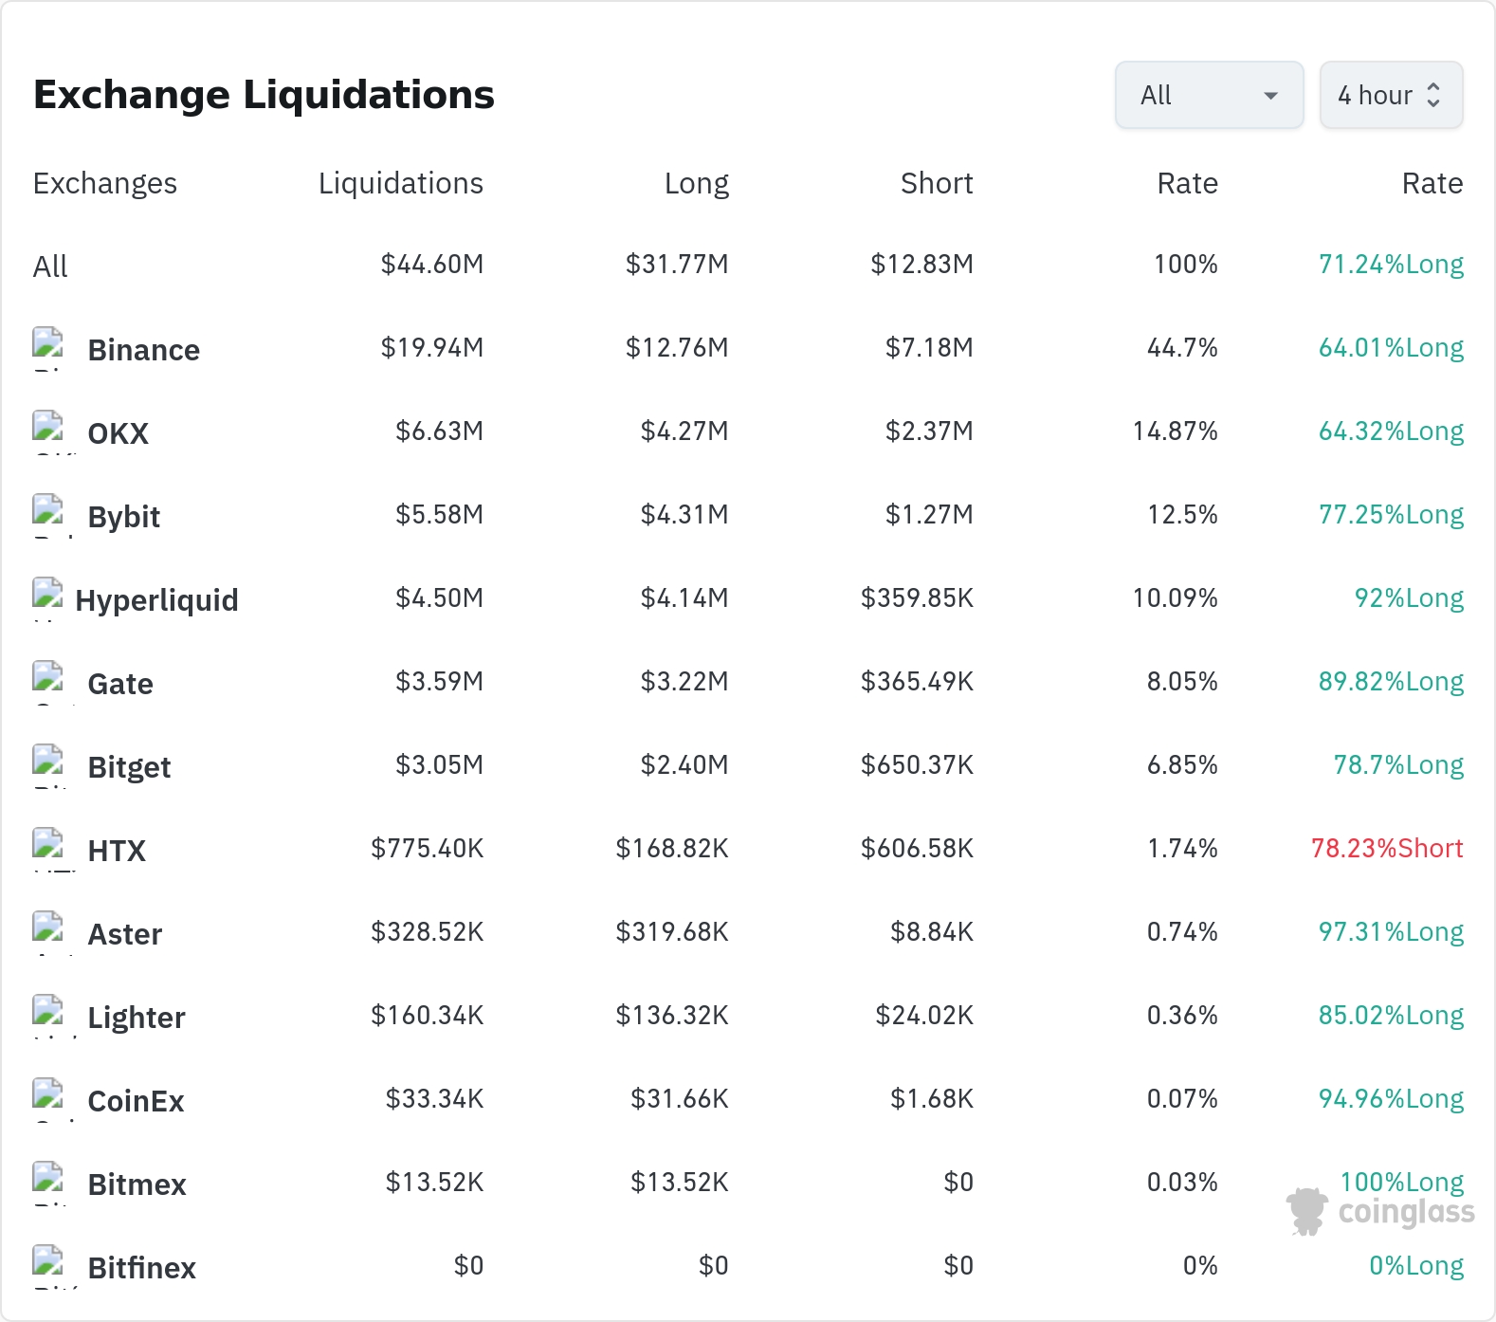Screen dimensions: 1496x1322
Task: Open the Bitmex exchange link
Action: pyautogui.click(x=137, y=1184)
